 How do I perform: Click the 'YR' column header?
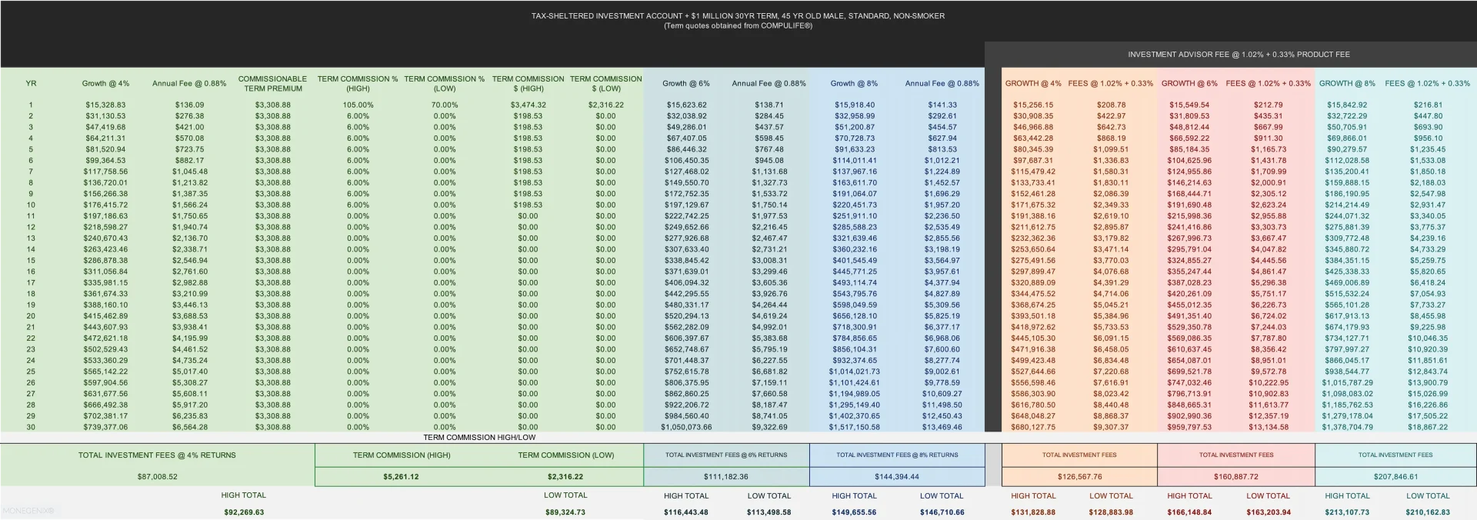pos(31,83)
